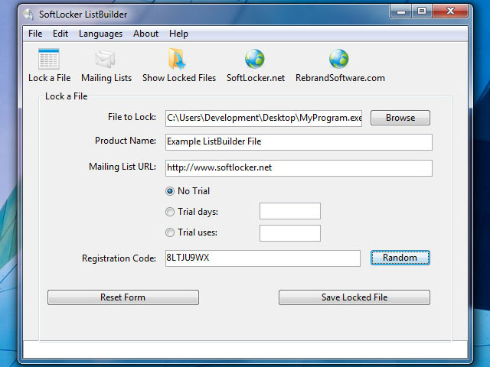
Task: Click into the Trial days number box
Action: point(290,211)
